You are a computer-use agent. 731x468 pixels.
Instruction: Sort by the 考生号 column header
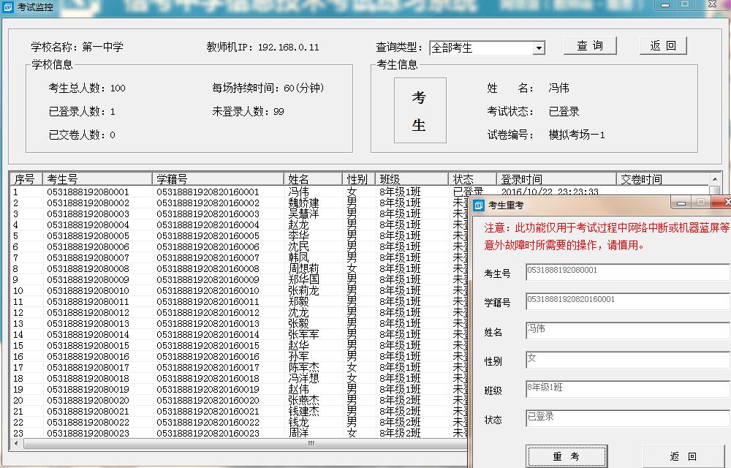coord(97,179)
